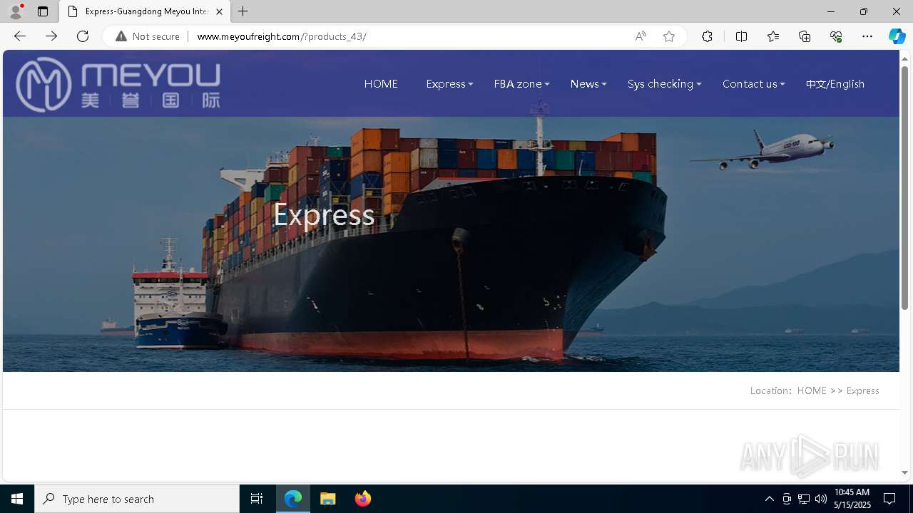The height and width of the screenshot is (513, 913).
Task: Open the tab actions menu icon
Action: tap(43, 11)
